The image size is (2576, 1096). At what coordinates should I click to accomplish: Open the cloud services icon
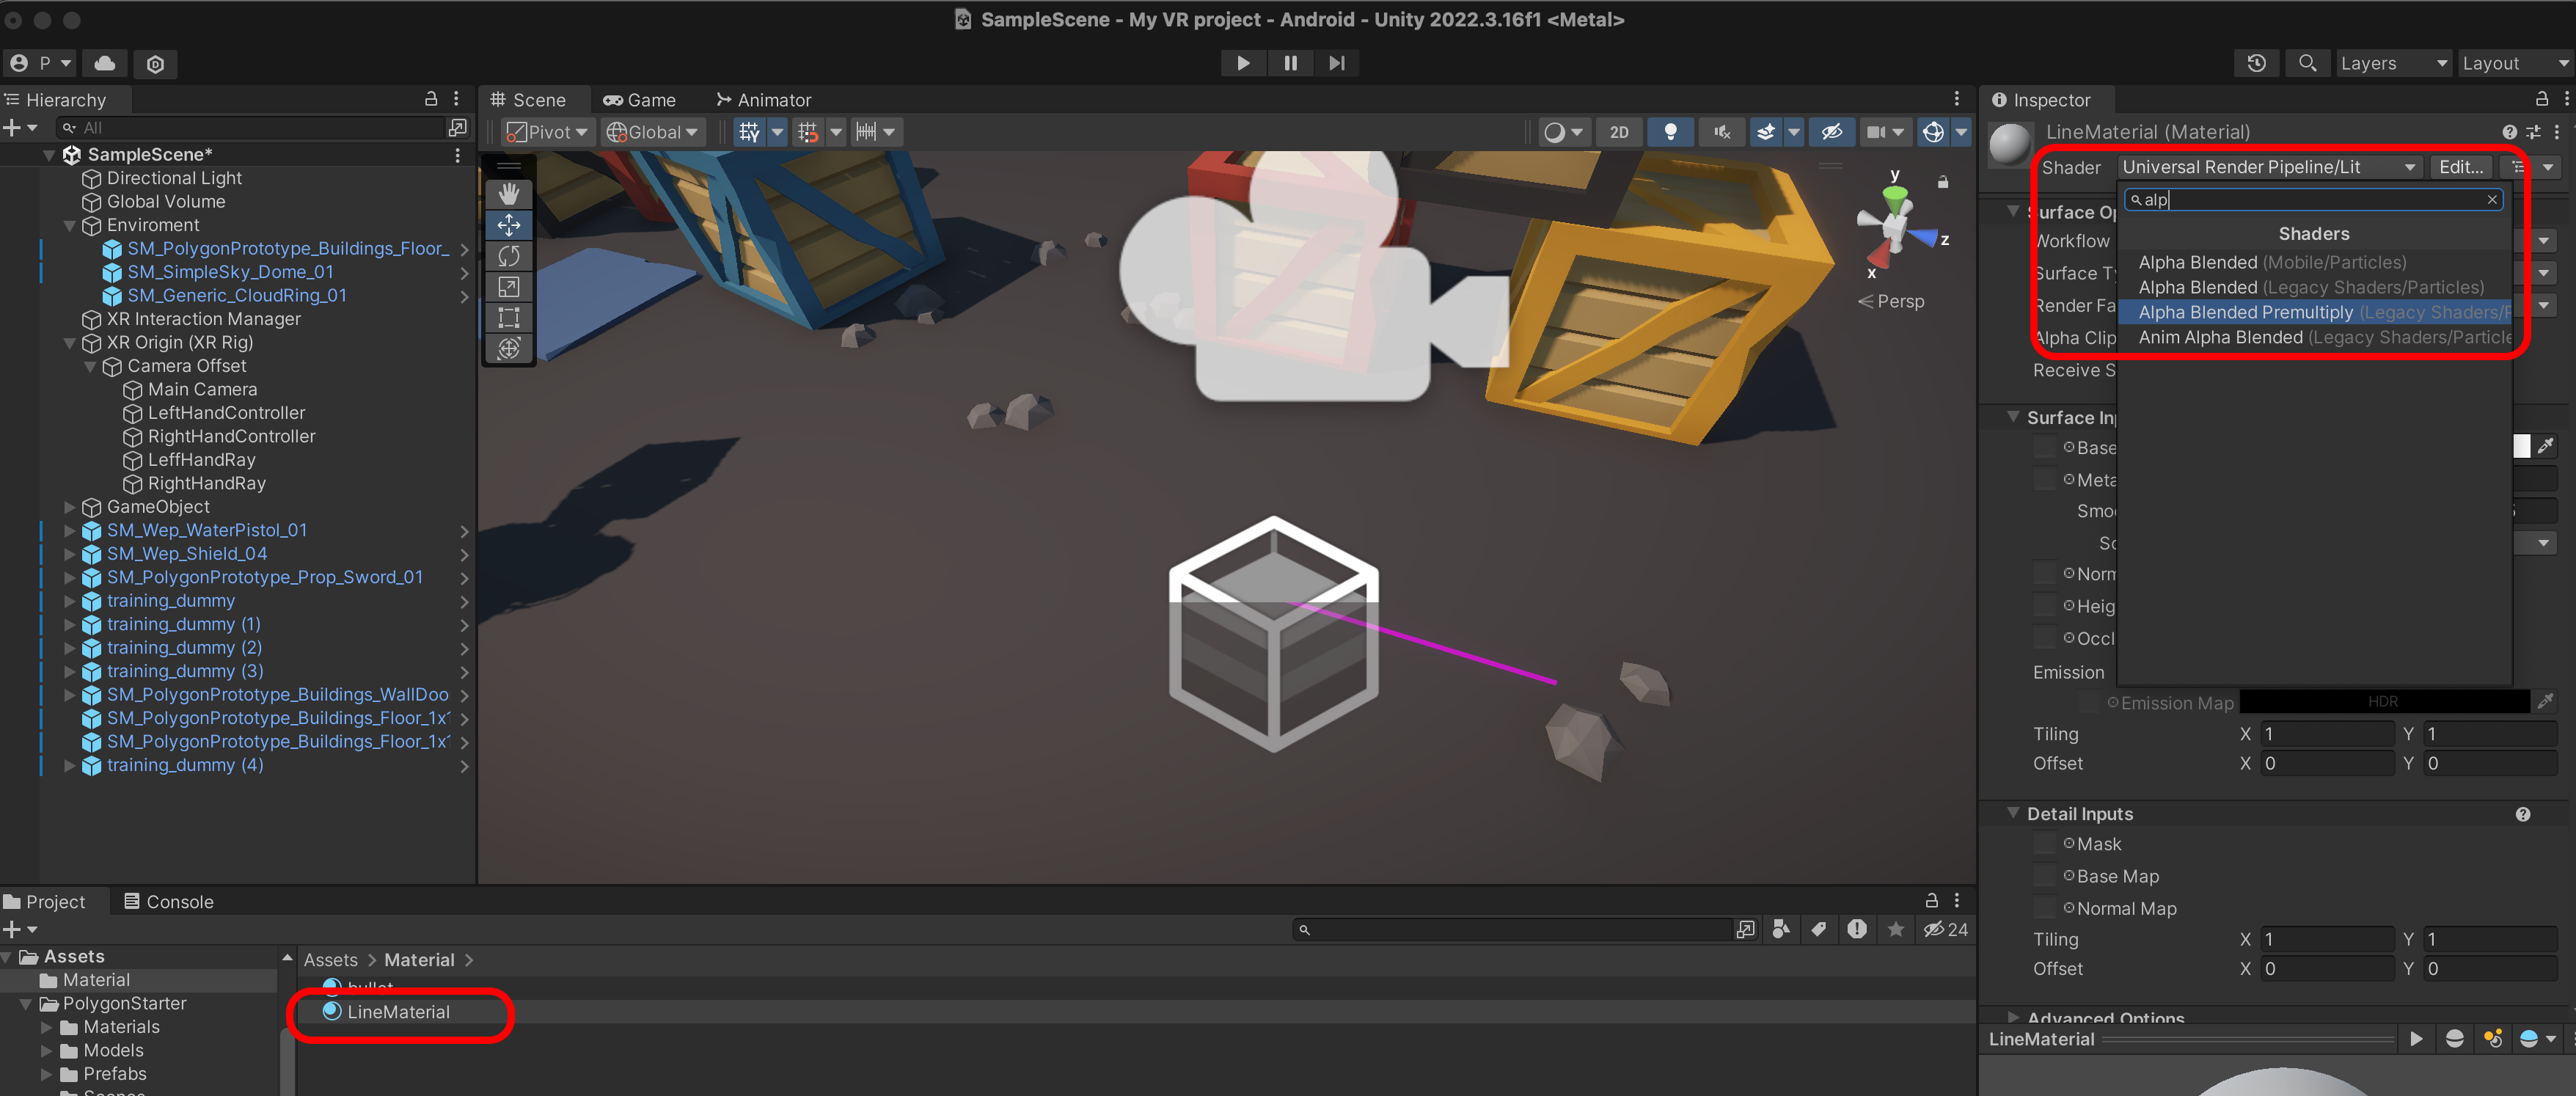pos(105,63)
